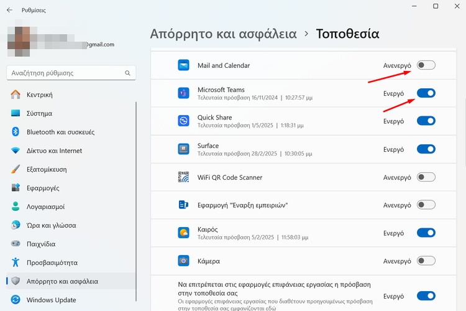Viewport: 466px width, 311px height.
Task: Click Teams Τελευταία πρόσβαση 16/11/2024 text
Action: tap(255, 98)
